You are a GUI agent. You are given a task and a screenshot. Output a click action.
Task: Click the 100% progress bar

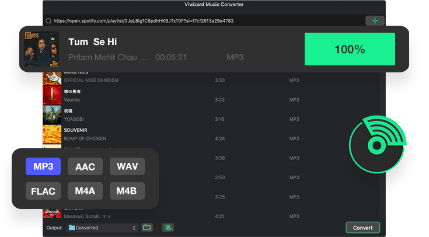pos(350,49)
